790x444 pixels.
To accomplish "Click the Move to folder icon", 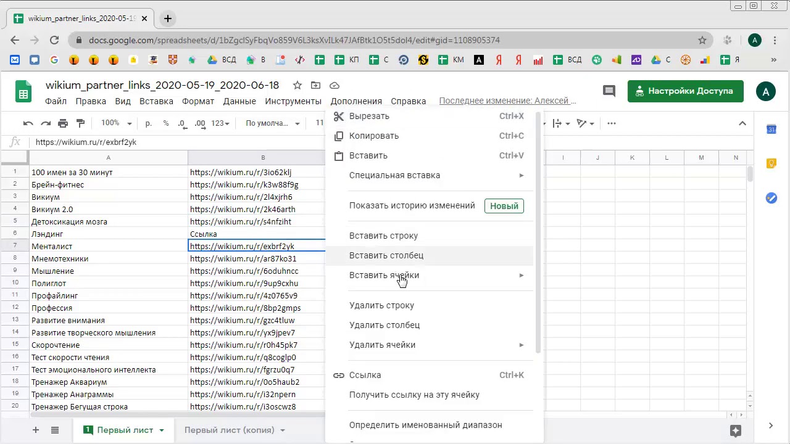I will 316,85.
